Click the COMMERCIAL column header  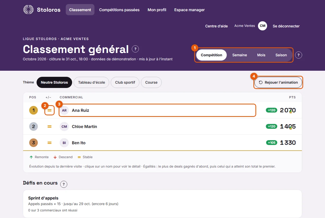71,97
